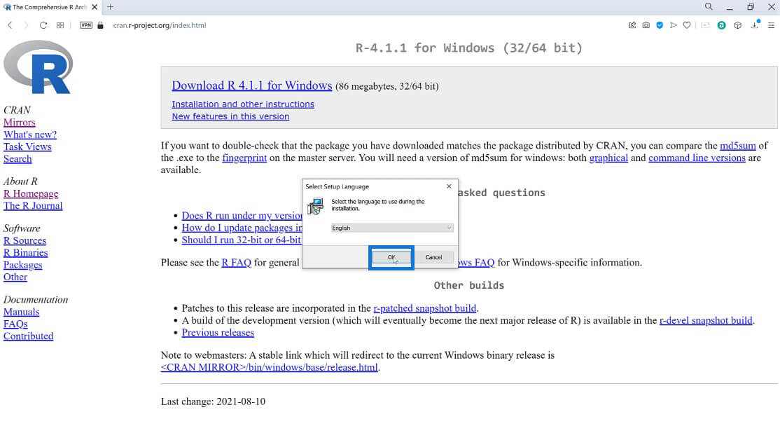Open the R FAQ link
Image resolution: width=780 pixels, height=447 pixels.
click(x=236, y=262)
